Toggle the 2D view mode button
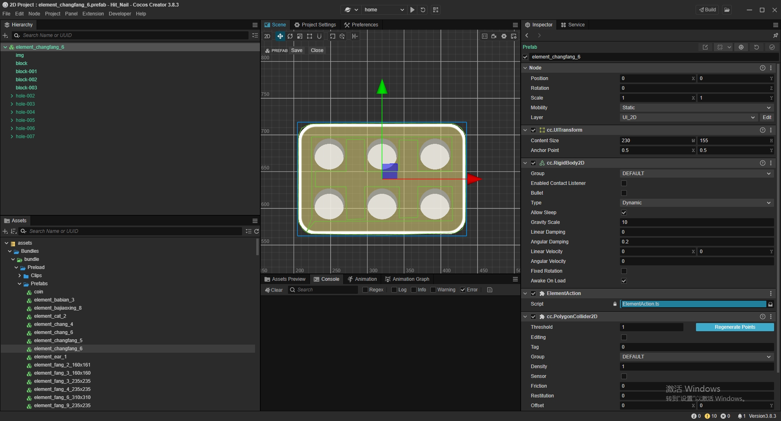Screen dimensions: 781x421 pos(267,36)
